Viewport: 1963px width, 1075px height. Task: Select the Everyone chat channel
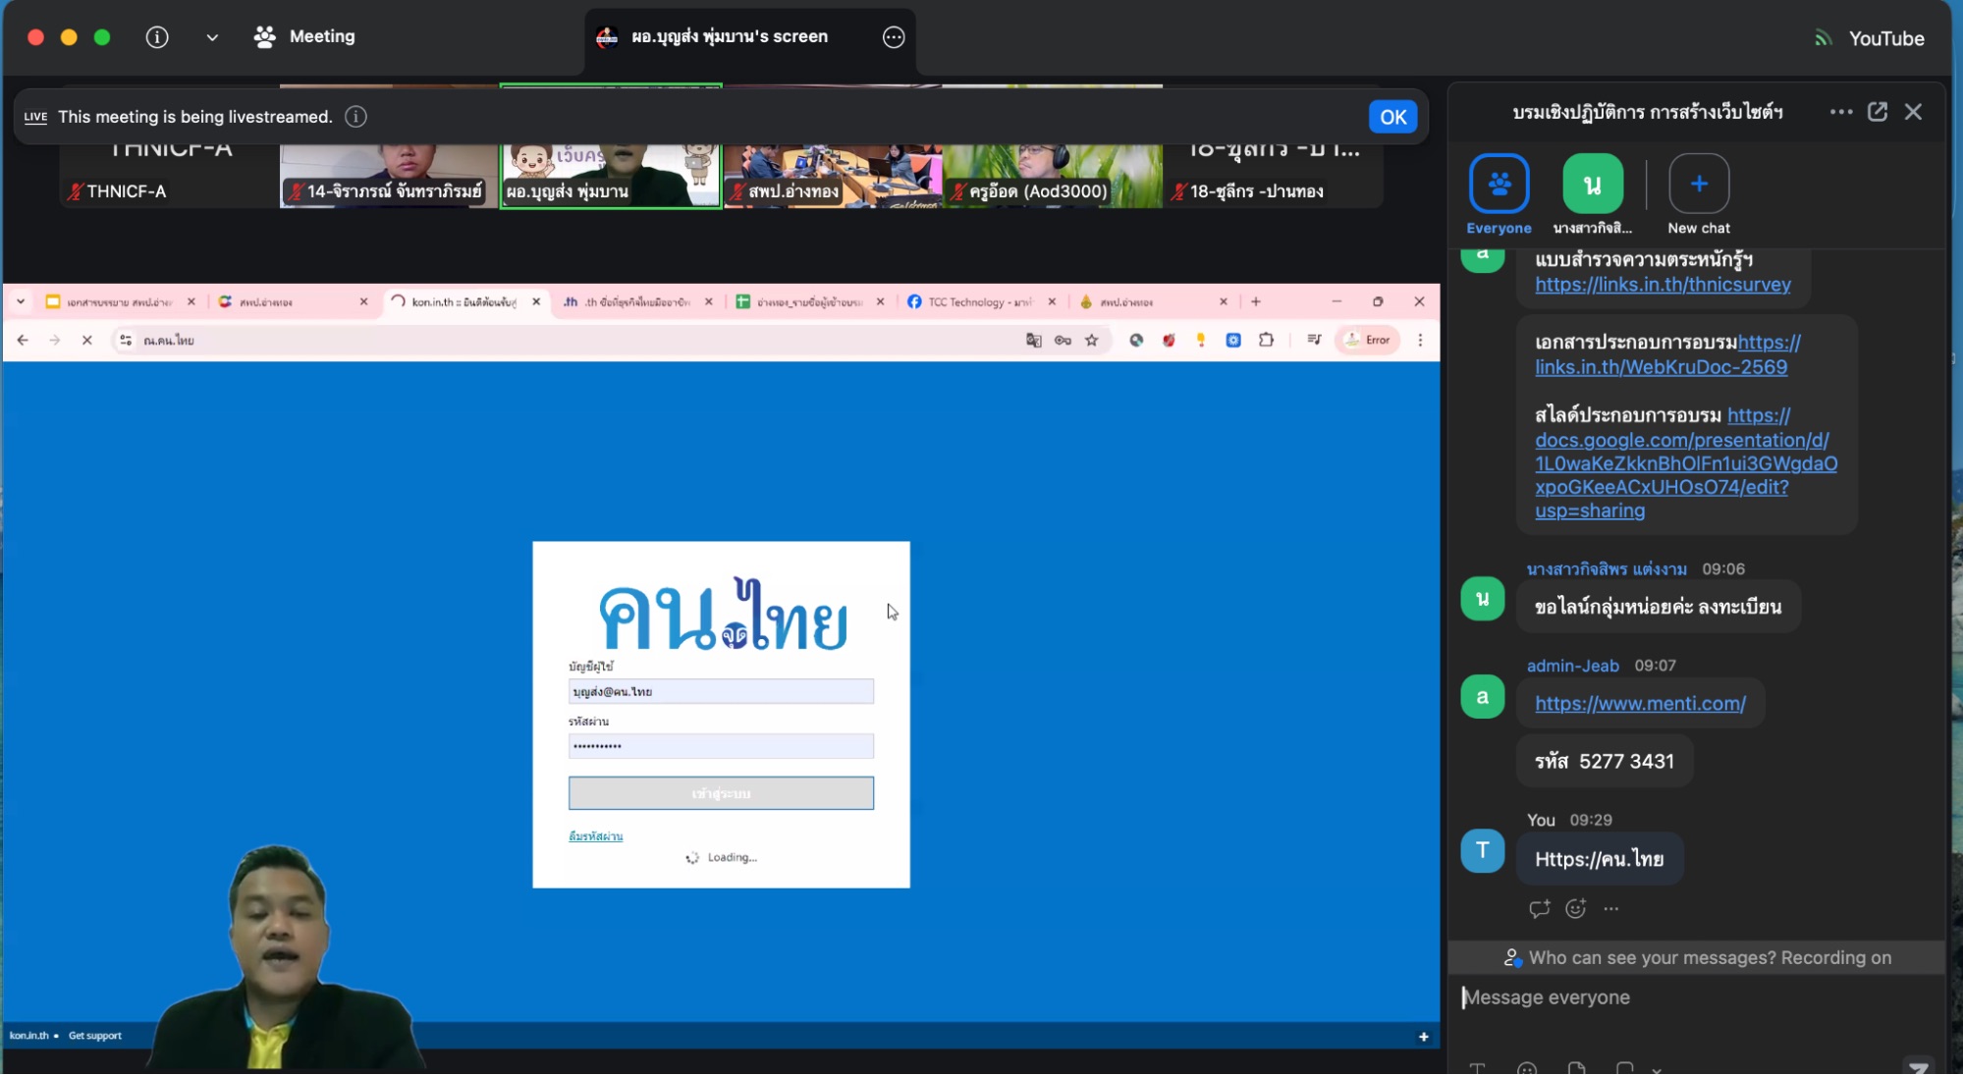click(x=1499, y=184)
